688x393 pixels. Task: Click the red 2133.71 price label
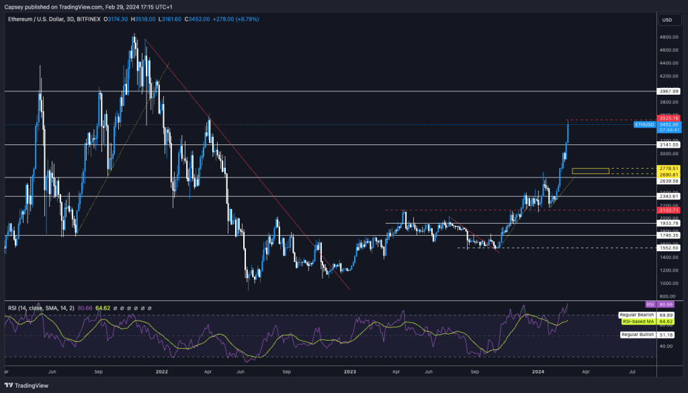pos(669,210)
